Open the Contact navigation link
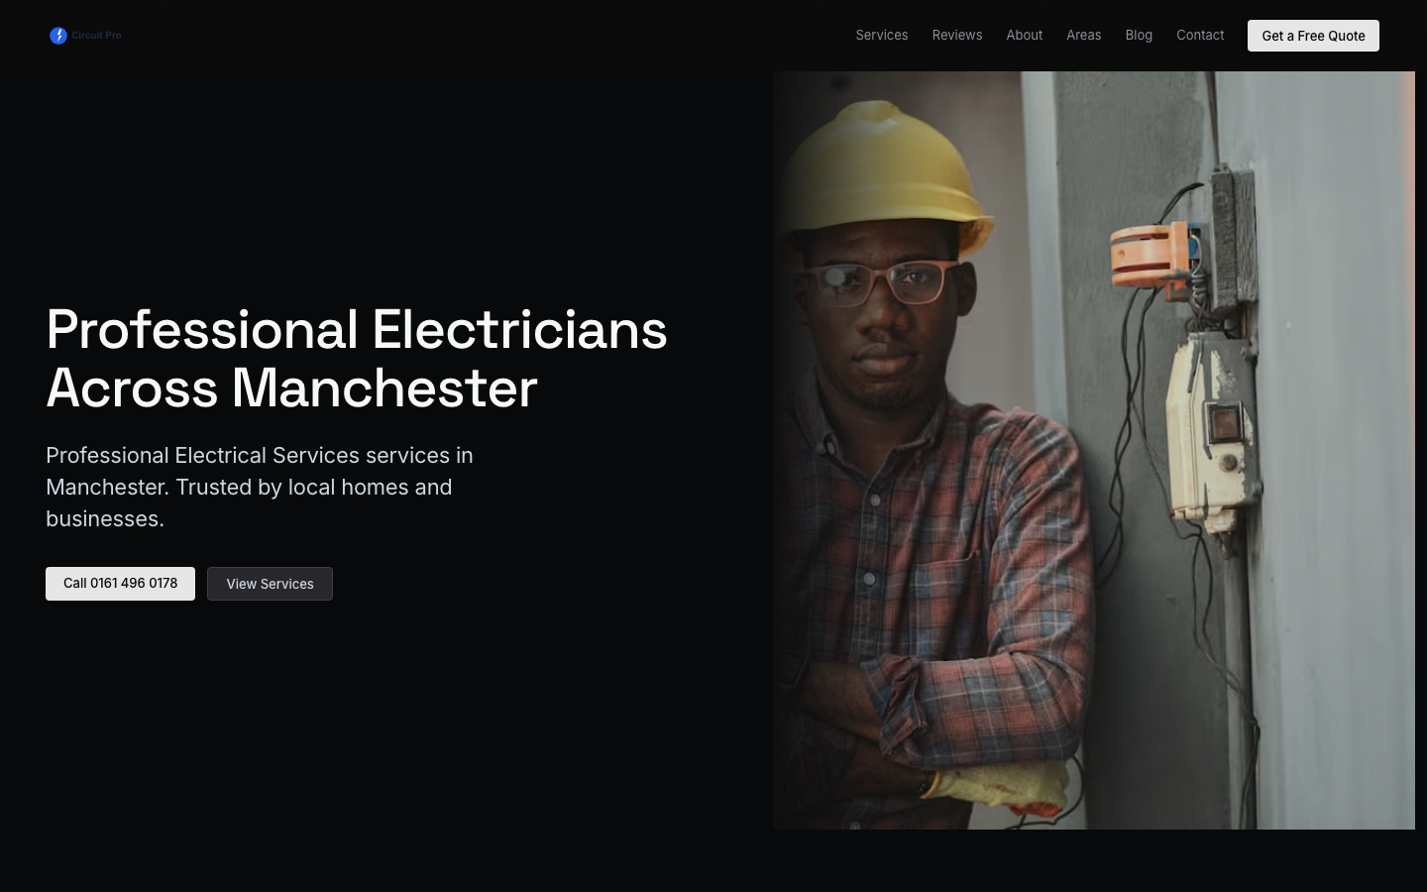Viewport: 1427px width, 892px height. pos(1200,35)
